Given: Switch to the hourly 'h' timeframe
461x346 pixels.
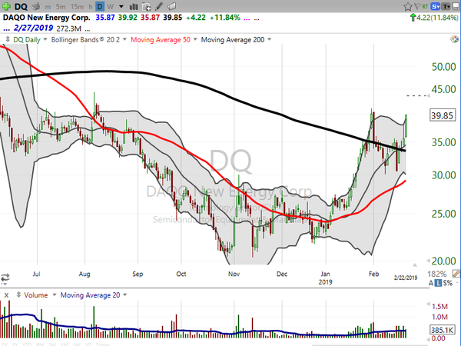Looking at the screenshot, I should (x=91, y=6).
